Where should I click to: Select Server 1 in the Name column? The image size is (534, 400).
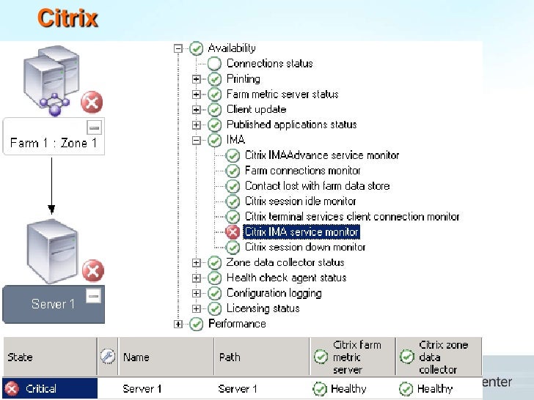[142, 389]
